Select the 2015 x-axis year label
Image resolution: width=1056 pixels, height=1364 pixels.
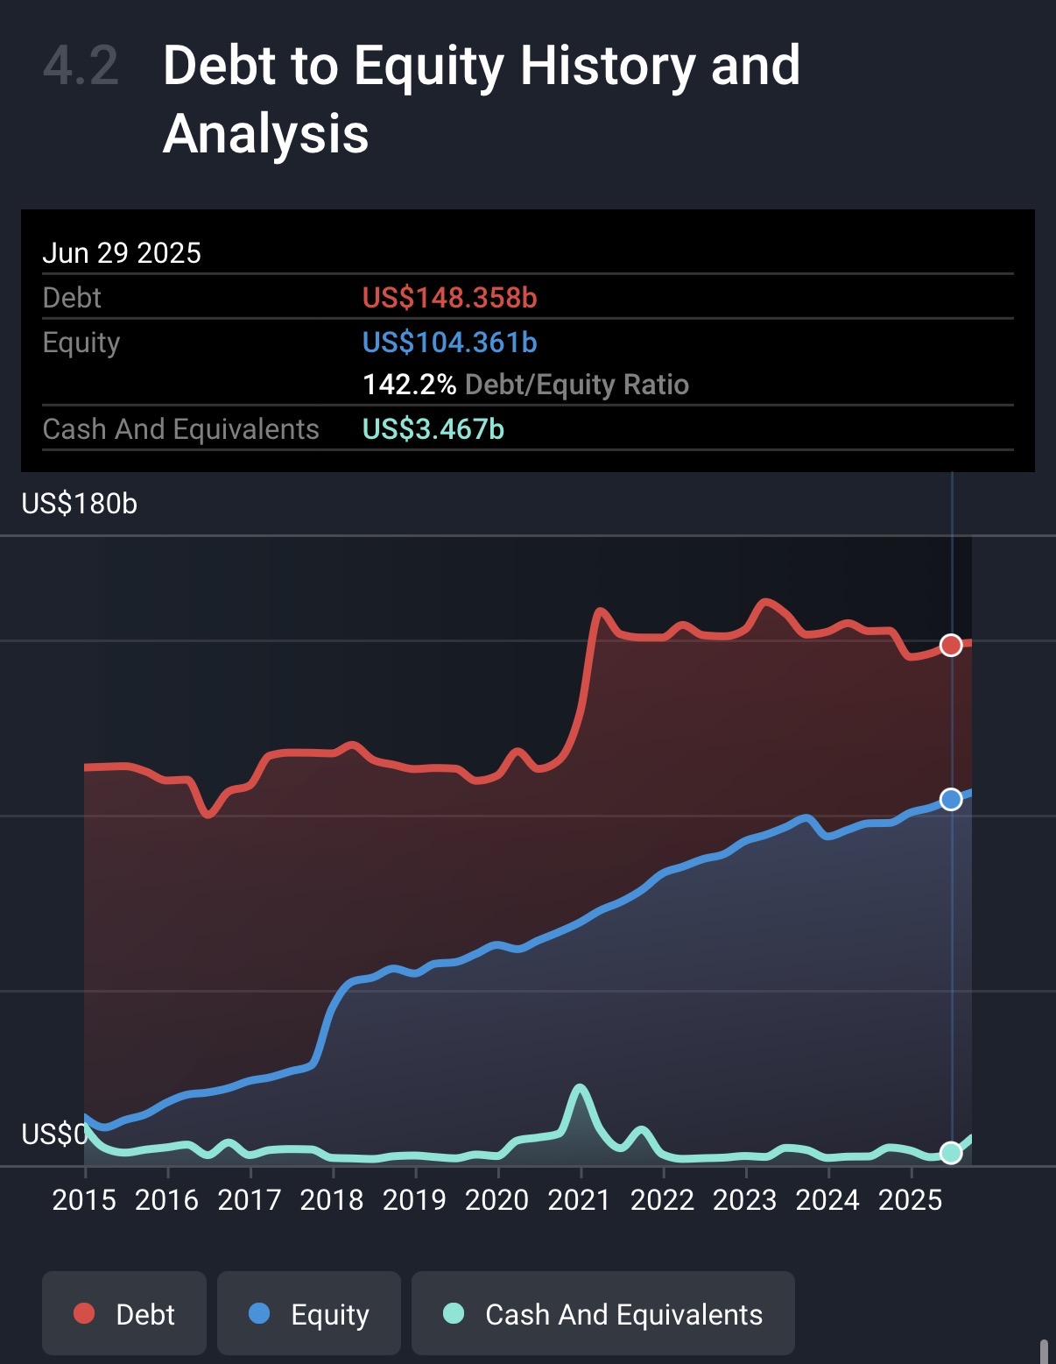point(84,1199)
